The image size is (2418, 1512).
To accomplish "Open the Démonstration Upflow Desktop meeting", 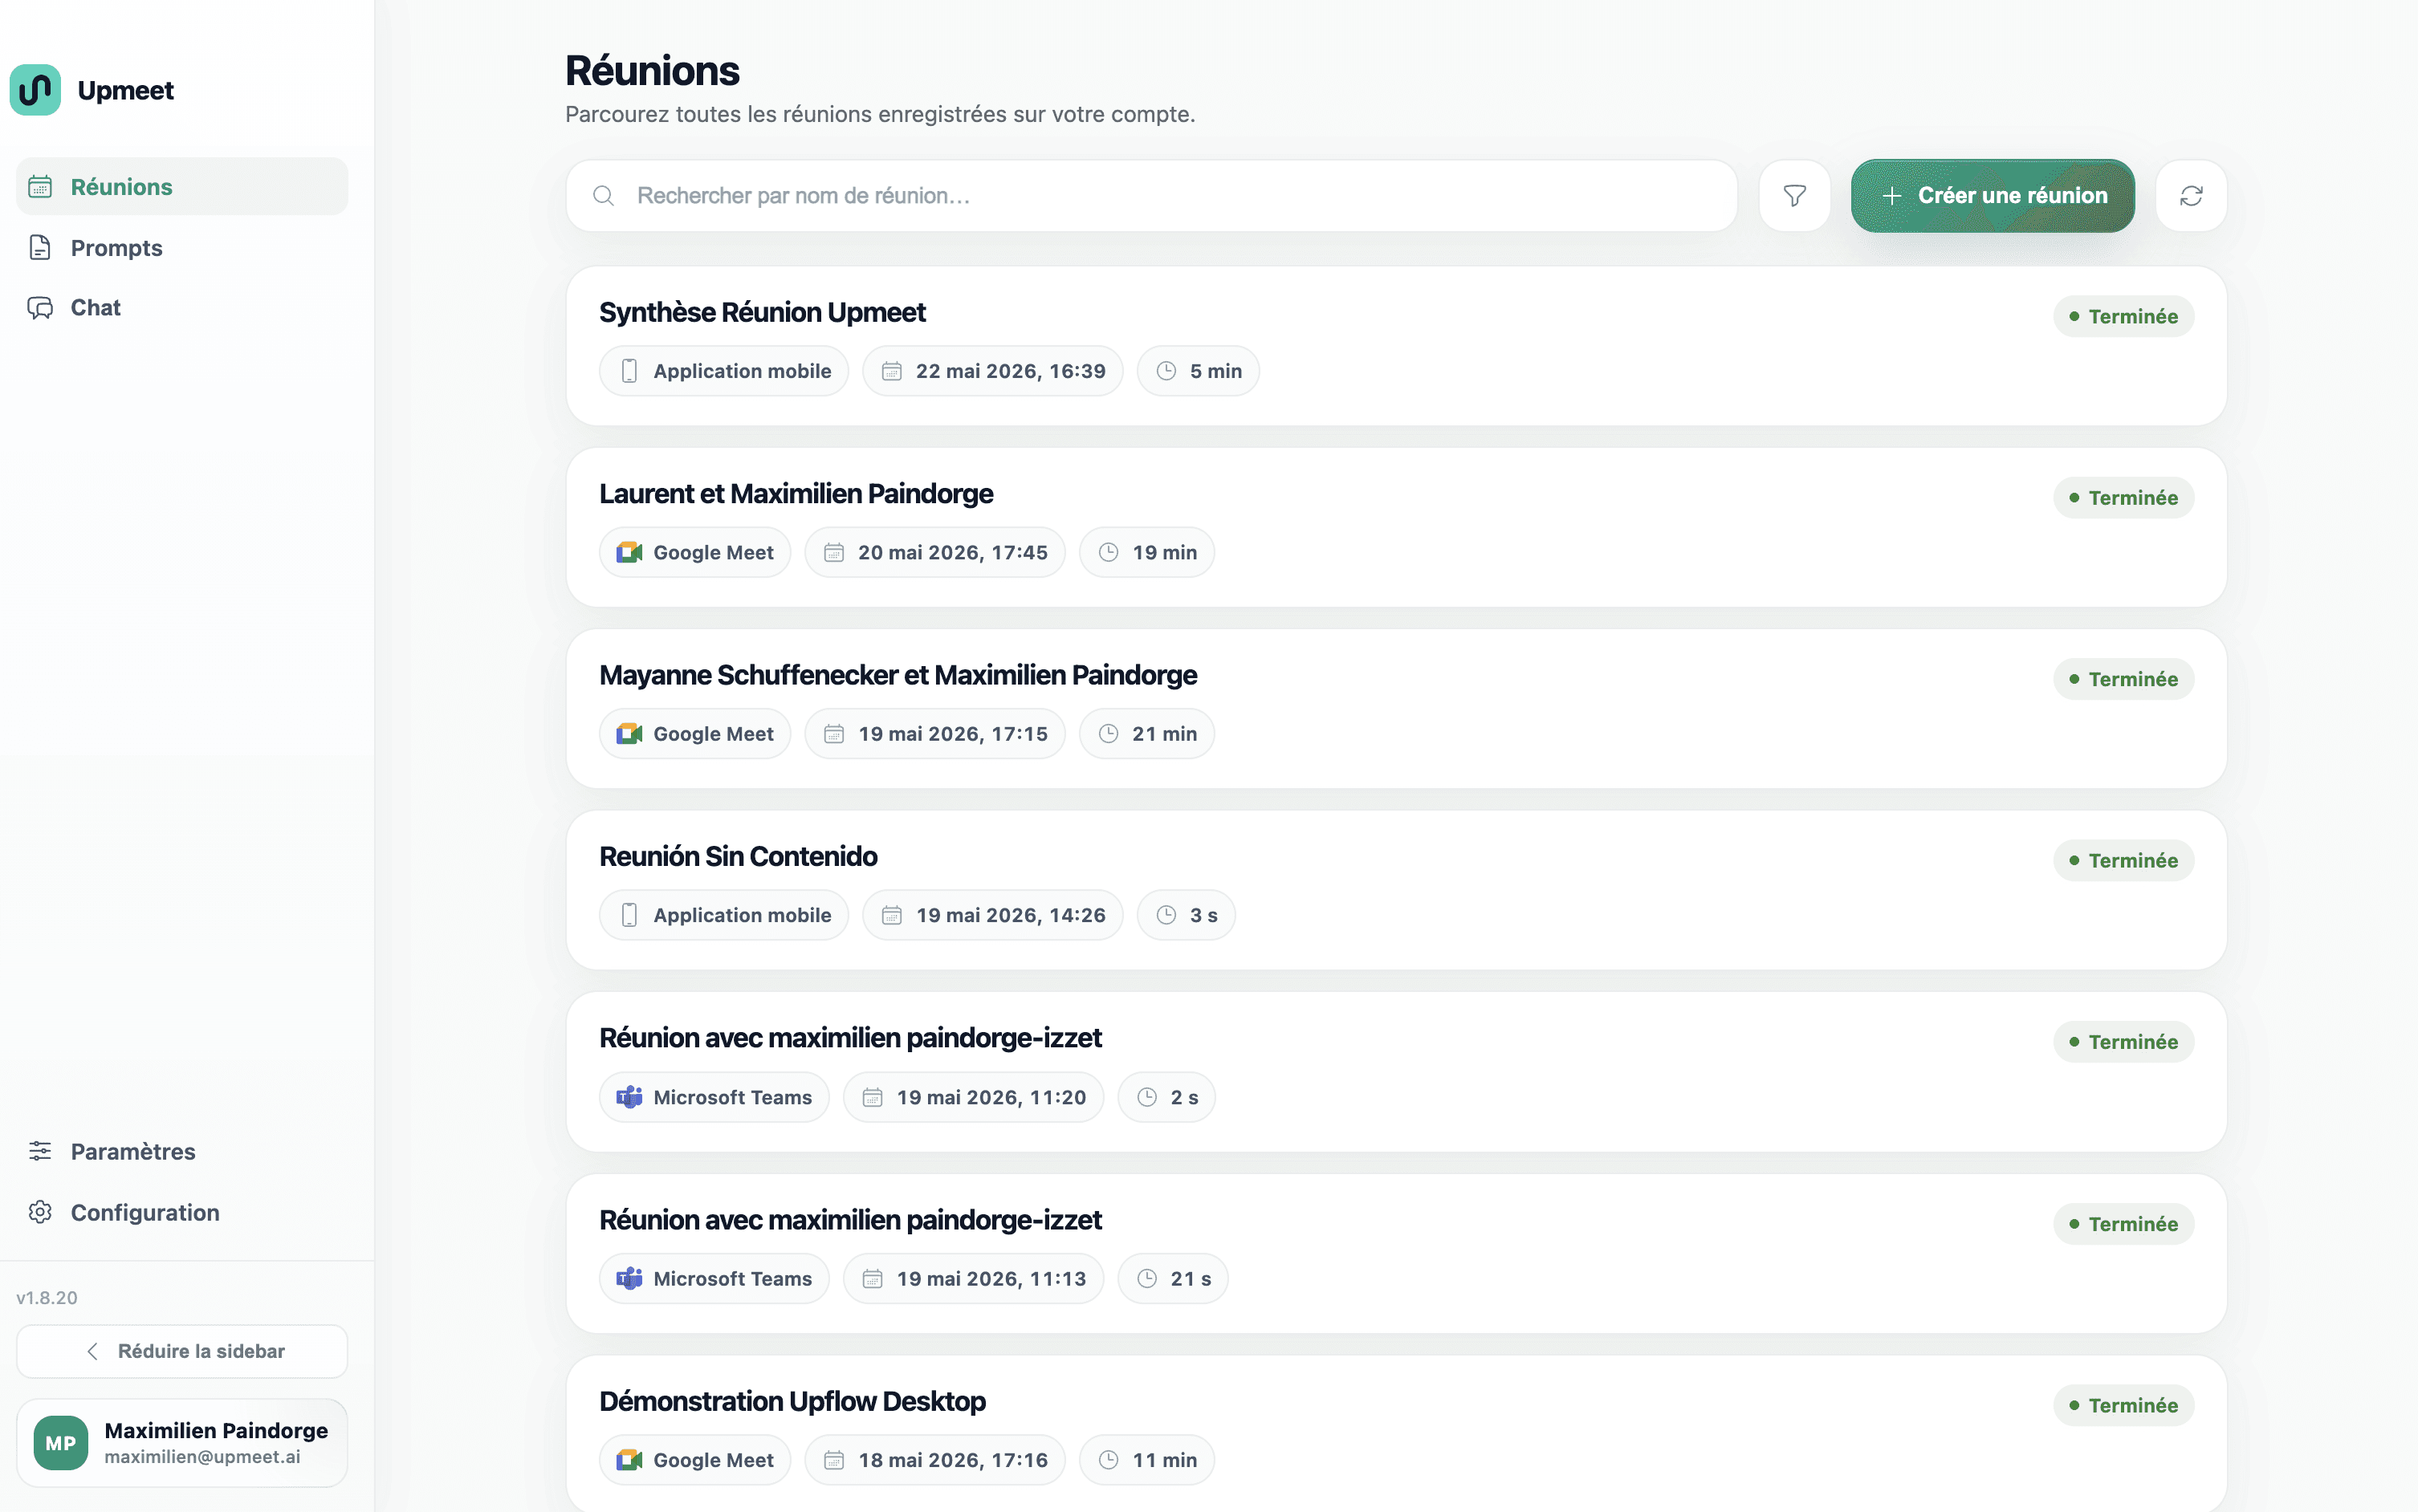I will [1396, 1435].
